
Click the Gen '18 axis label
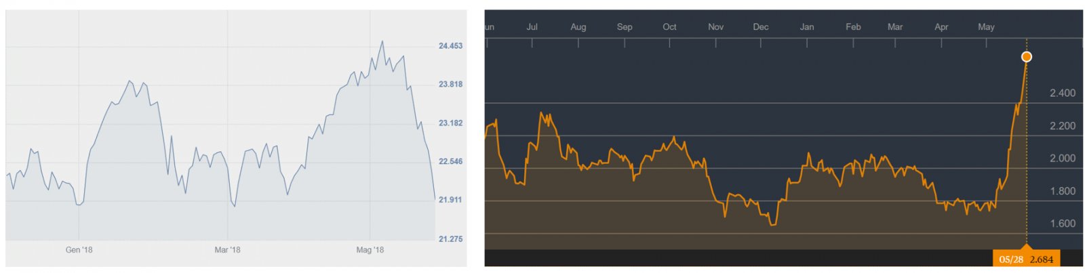(79, 250)
